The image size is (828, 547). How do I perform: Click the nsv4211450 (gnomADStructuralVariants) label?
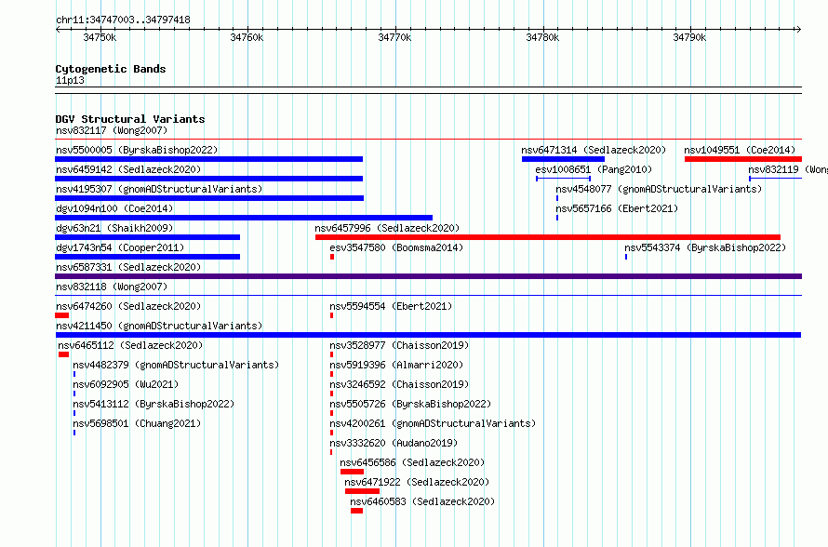(159, 326)
